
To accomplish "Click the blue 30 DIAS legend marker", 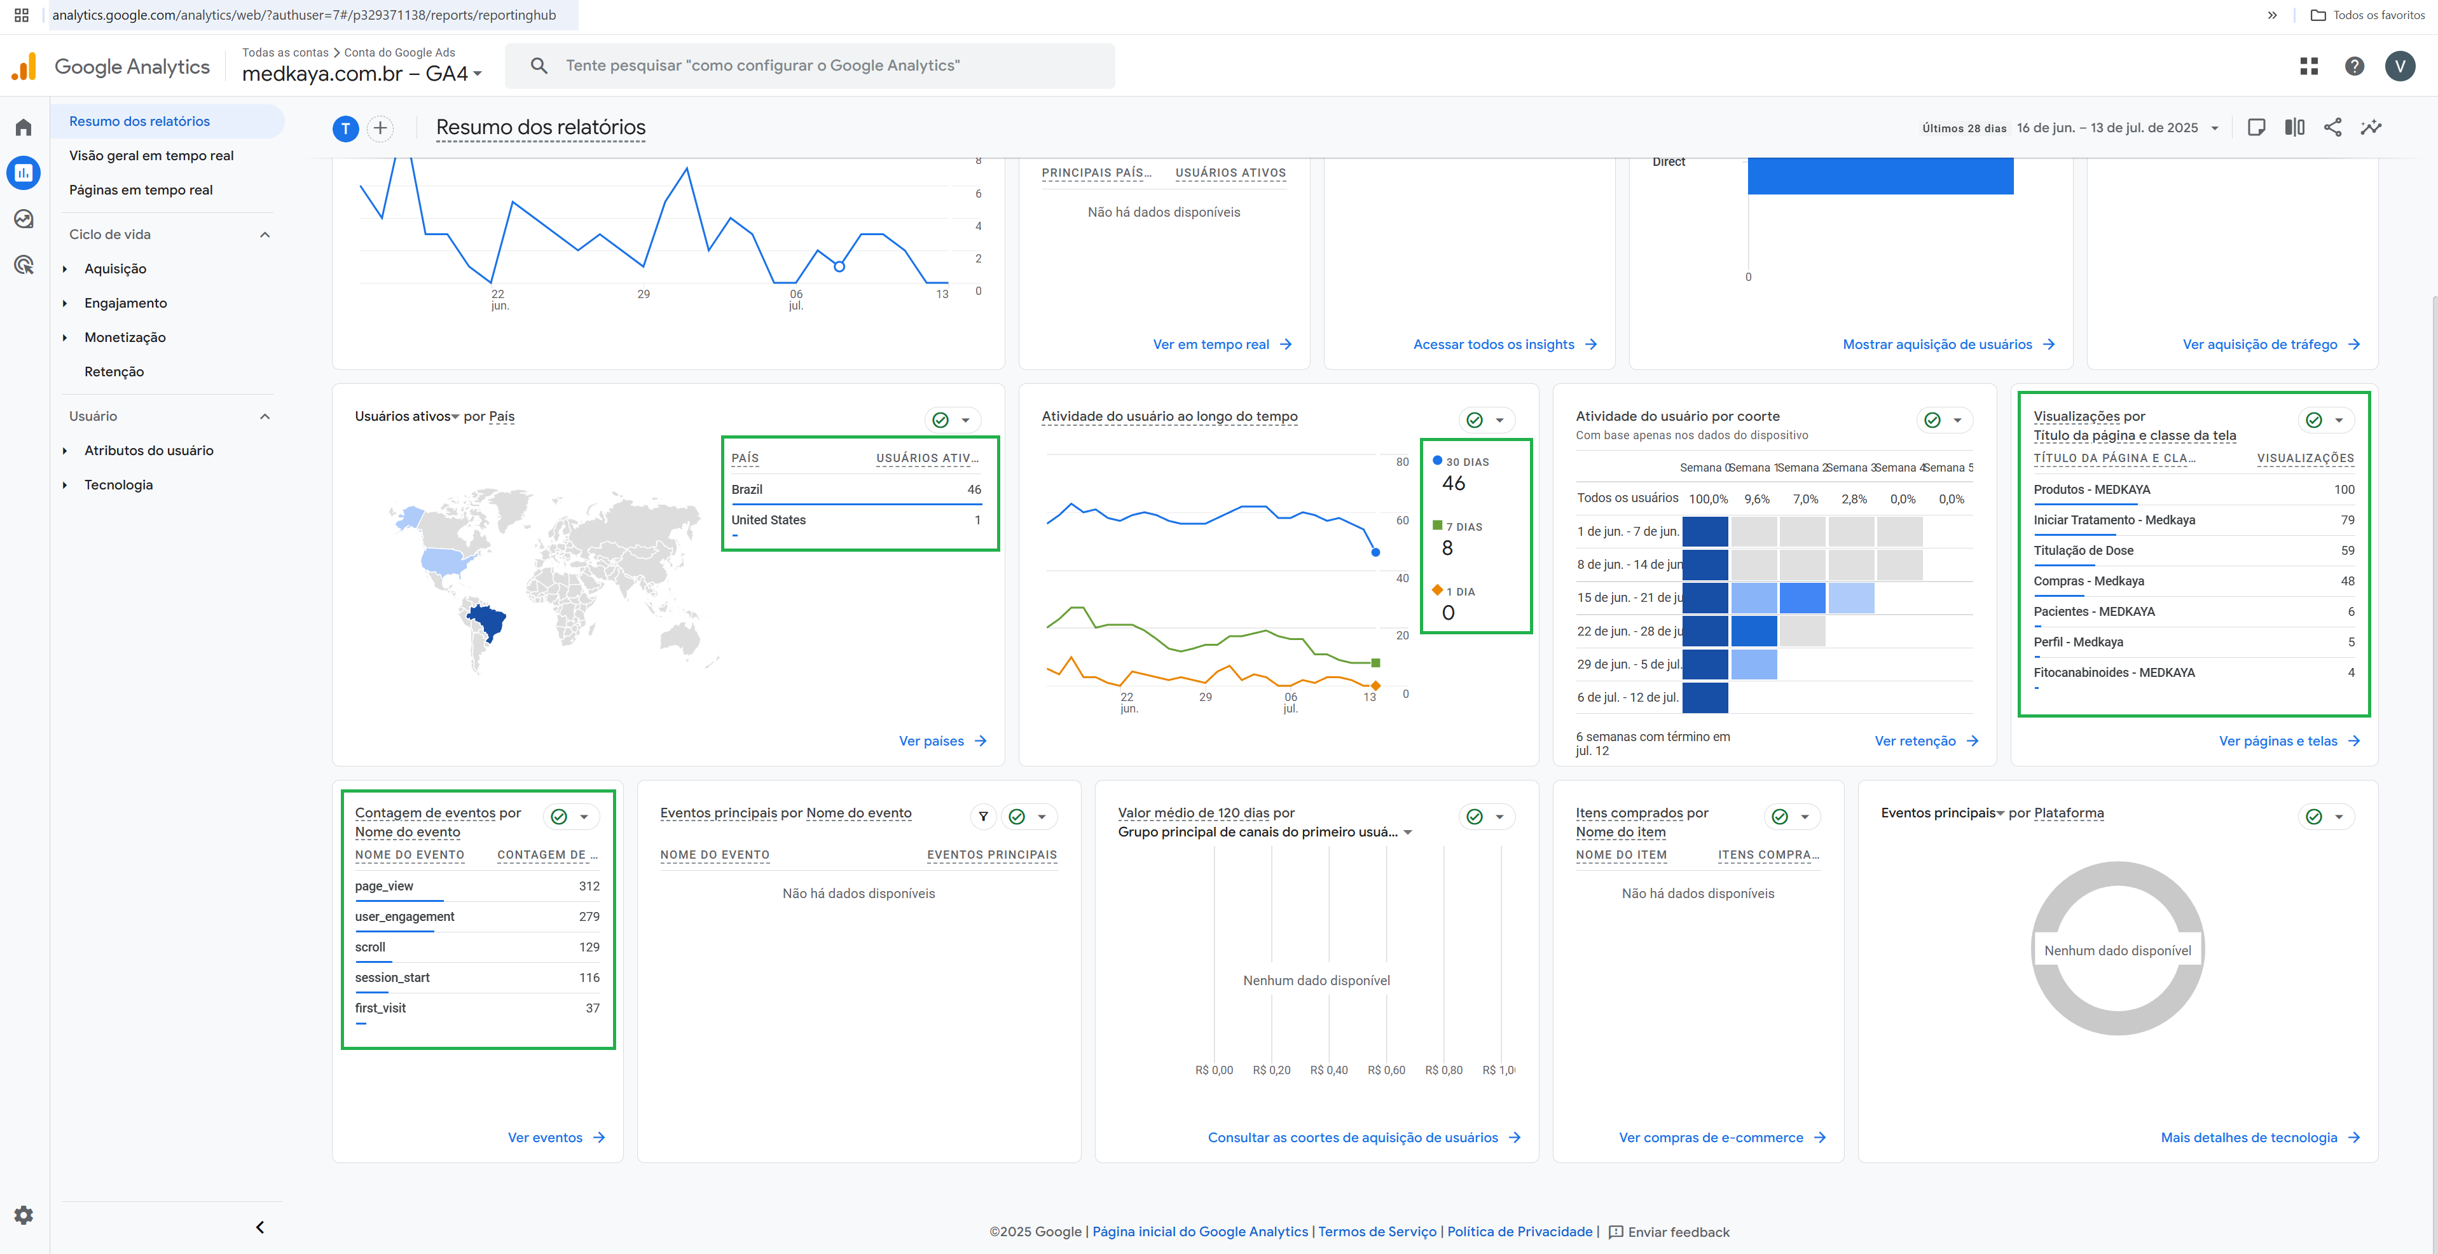I will 1438,461.
